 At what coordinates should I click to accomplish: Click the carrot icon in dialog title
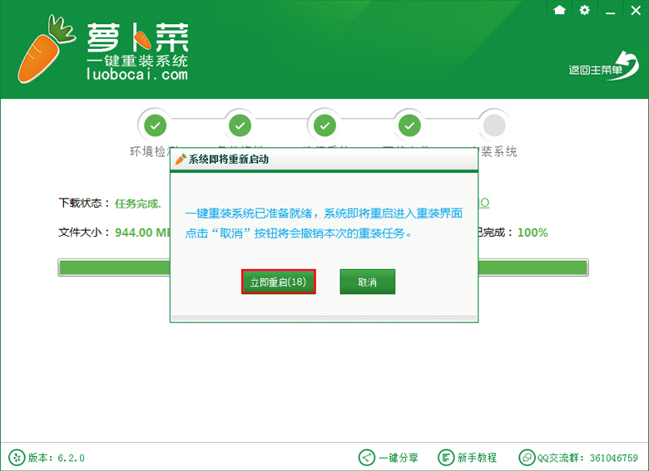181,159
